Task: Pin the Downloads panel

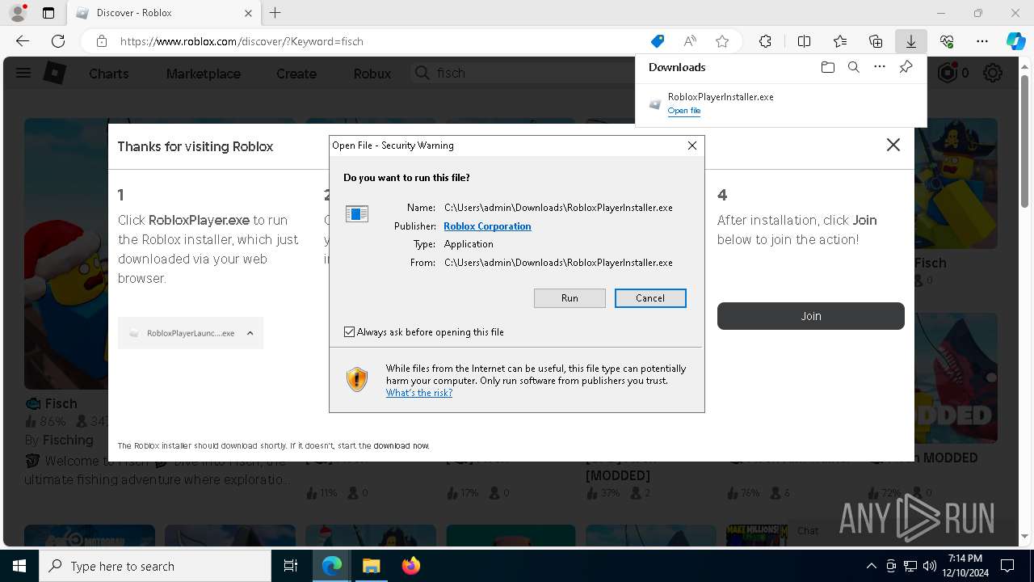Action: point(906,67)
